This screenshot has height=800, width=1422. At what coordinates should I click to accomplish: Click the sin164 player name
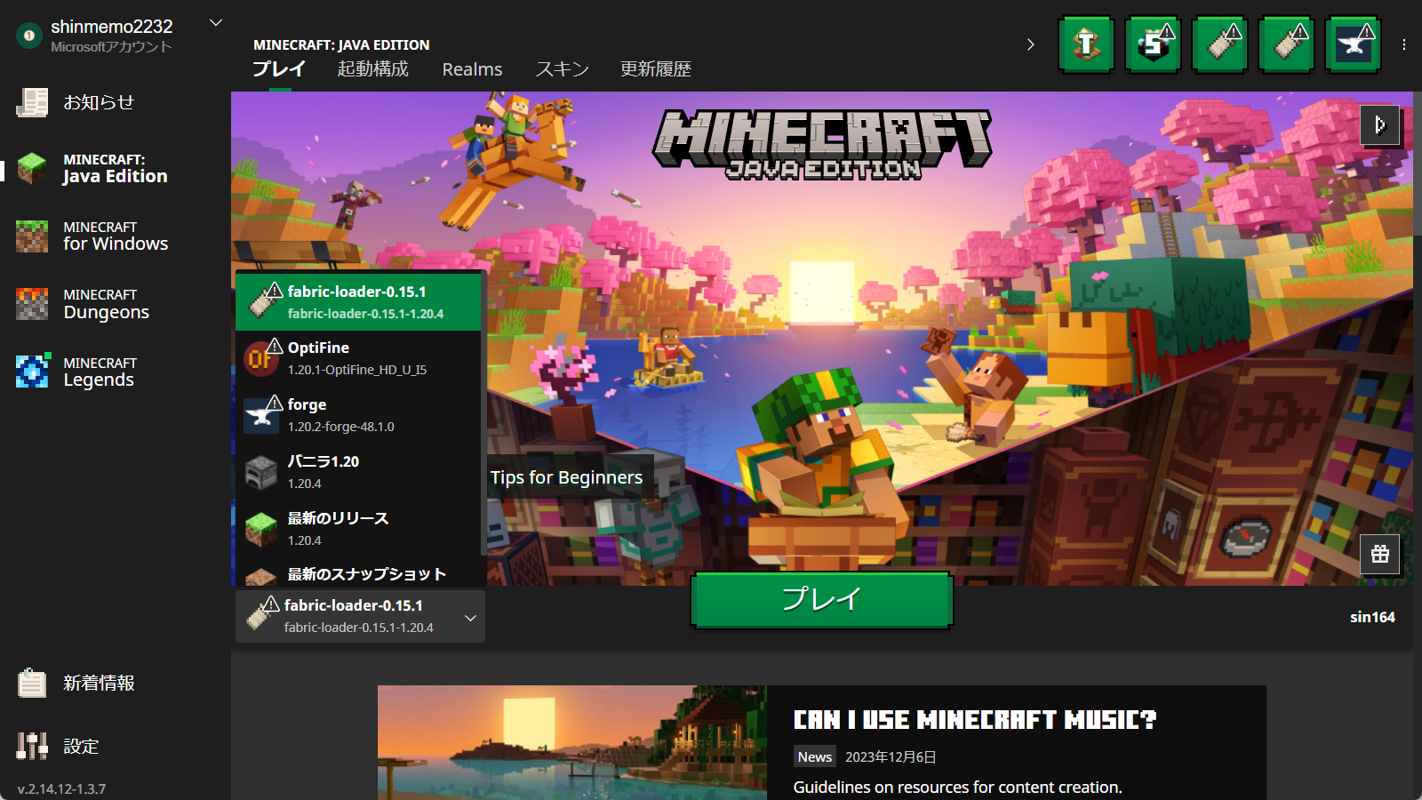coord(1372,617)
